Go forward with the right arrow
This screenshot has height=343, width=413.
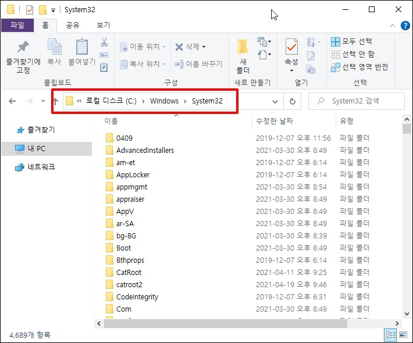click(30, 101)
